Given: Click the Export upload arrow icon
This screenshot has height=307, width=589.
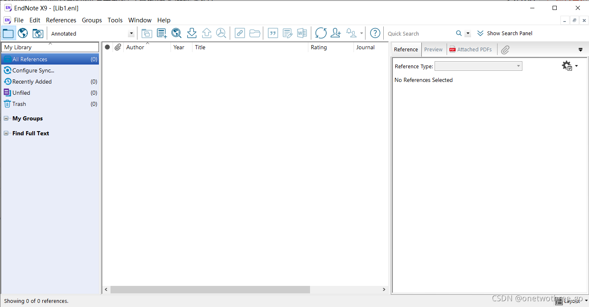Looking at the screenshot, I should pos(207,34).
